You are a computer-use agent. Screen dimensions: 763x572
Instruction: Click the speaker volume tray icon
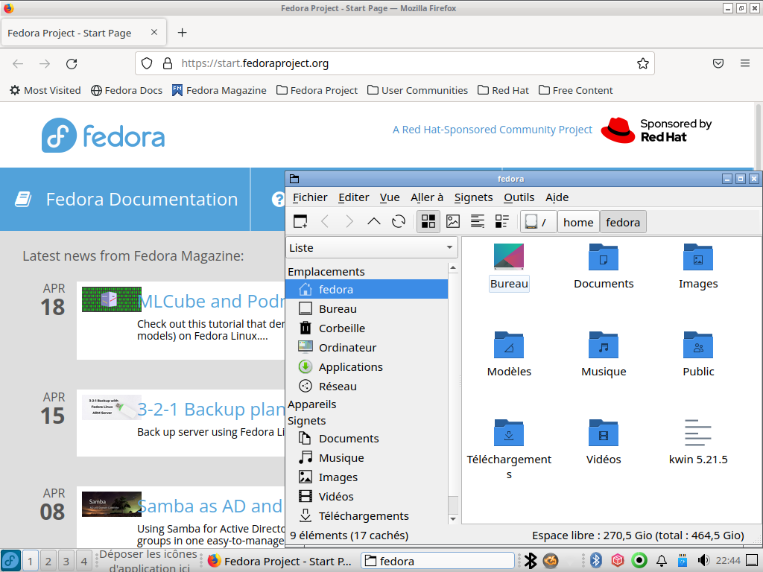[x=703, y=561]
